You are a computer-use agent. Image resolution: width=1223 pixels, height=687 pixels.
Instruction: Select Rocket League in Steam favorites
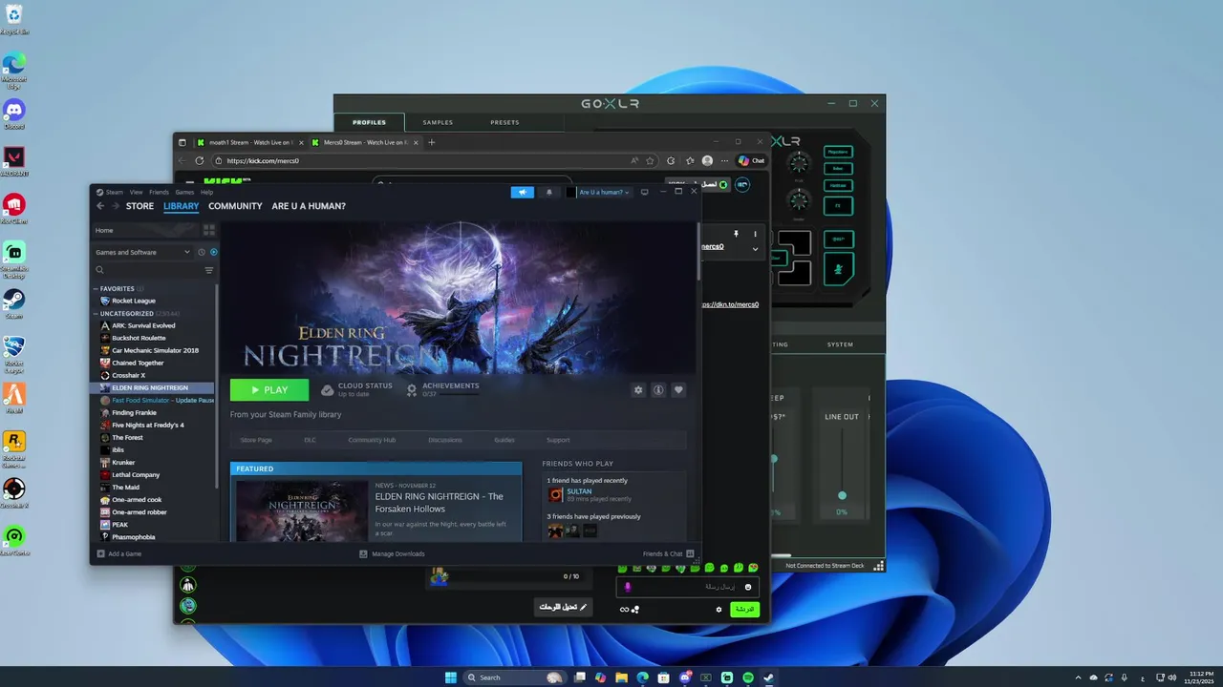click(134, 301)
